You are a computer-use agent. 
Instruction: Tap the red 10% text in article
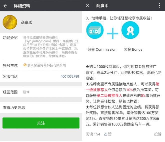(x=129, y=90)
